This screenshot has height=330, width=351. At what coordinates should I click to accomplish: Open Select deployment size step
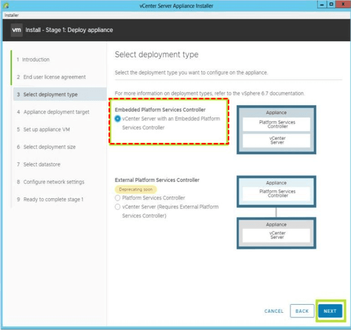[x=46, y=147]
